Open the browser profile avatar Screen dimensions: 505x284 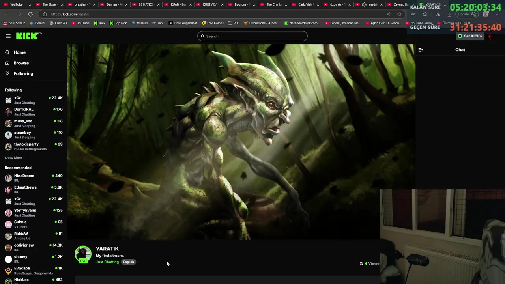[486, 14]
